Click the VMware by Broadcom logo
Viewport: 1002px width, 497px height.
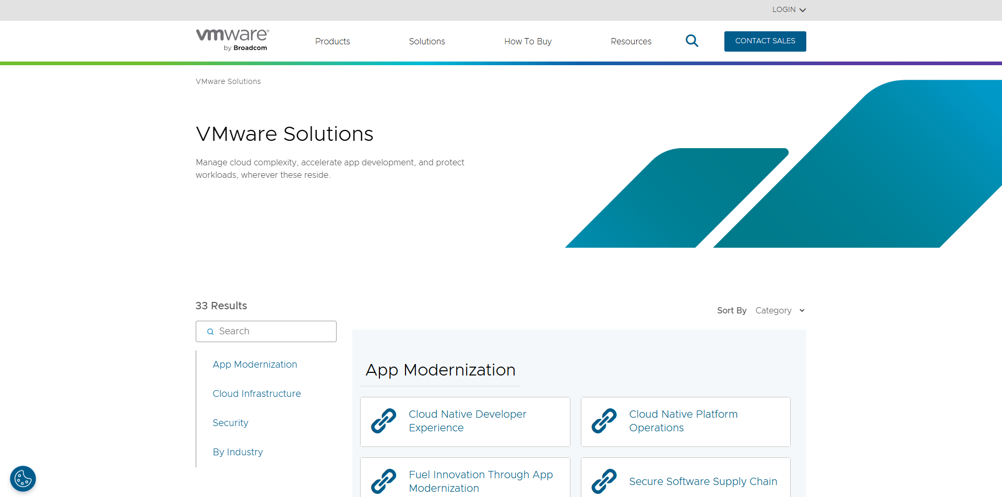click(x=232, y=39)
